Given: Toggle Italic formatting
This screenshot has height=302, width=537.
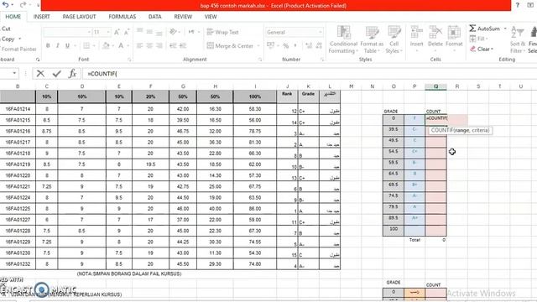Looking at the screenshot, I should [x=58, y=45].
